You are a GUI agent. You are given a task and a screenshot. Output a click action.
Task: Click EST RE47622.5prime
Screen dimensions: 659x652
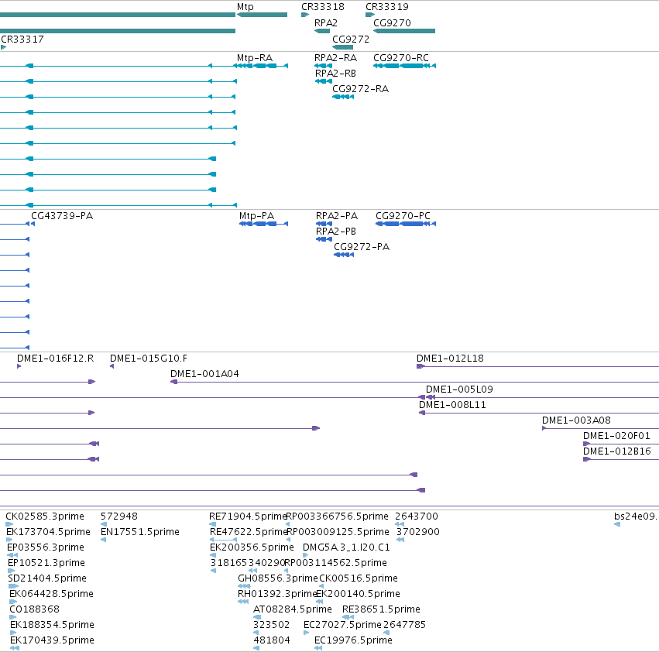pos(249,532)
